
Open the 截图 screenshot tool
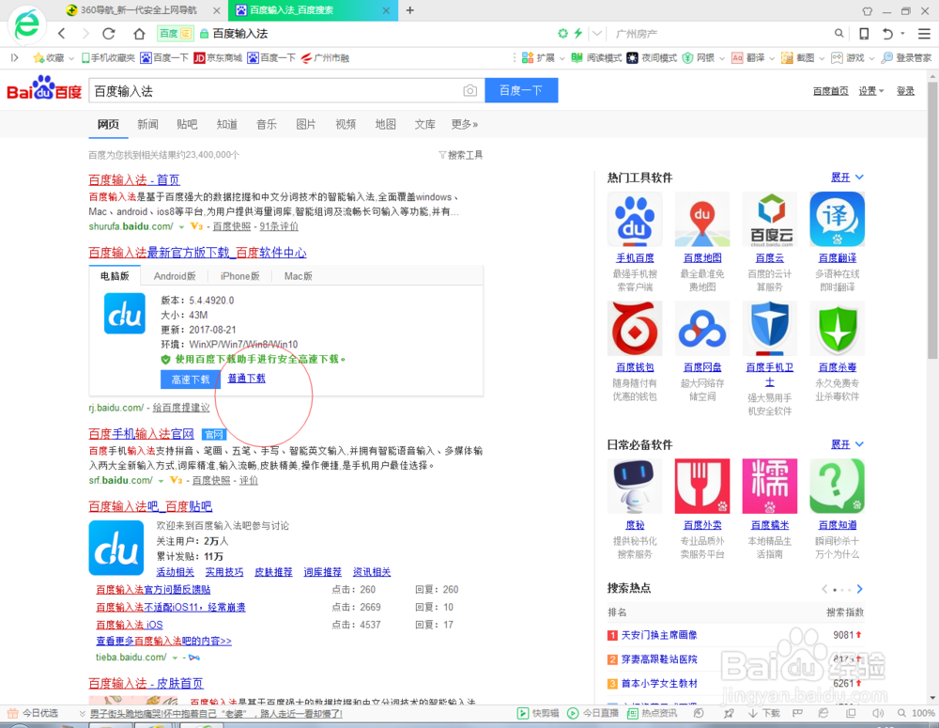pos(798,57)
